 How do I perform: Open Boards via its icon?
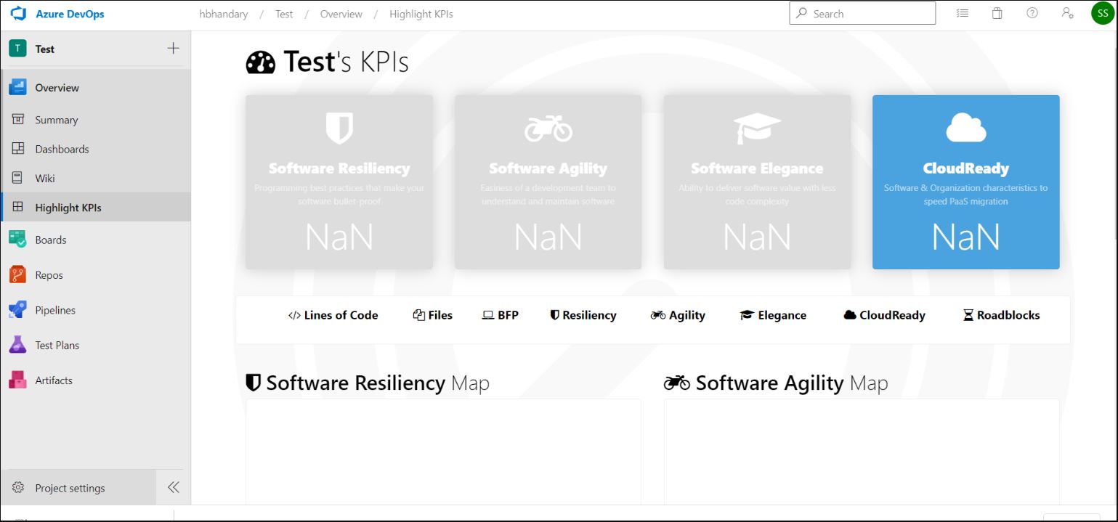tap(17, 240)
